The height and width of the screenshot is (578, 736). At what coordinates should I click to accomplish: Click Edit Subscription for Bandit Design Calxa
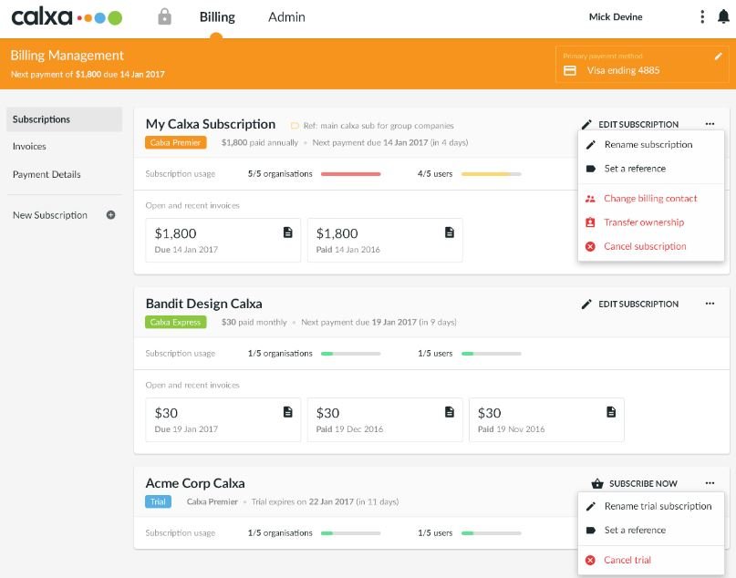click(x=630, y=304)
